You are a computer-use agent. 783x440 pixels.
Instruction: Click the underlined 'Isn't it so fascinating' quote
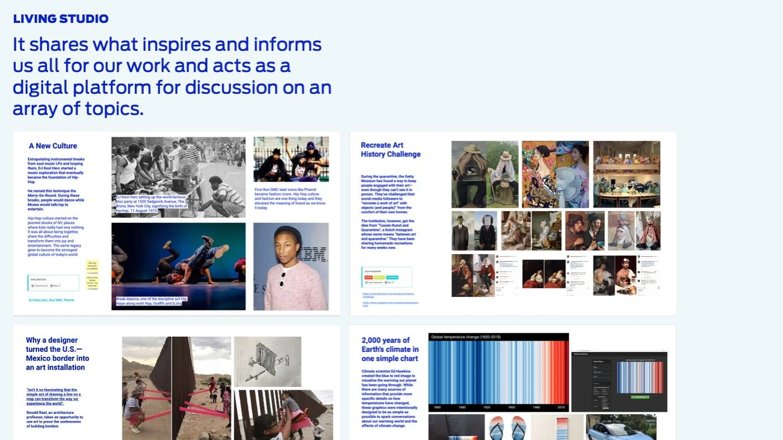53,396
